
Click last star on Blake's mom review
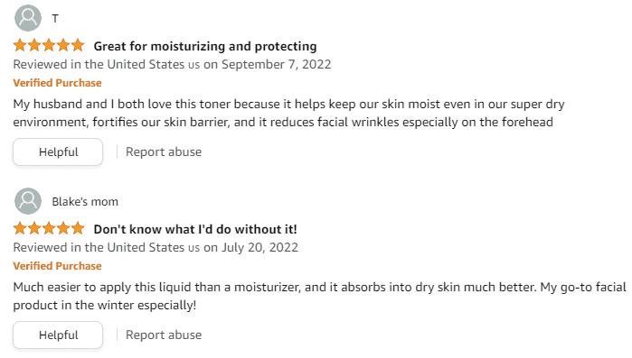click(x=78, y=228)
